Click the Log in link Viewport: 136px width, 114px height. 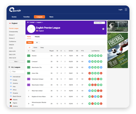coord(121,10)
